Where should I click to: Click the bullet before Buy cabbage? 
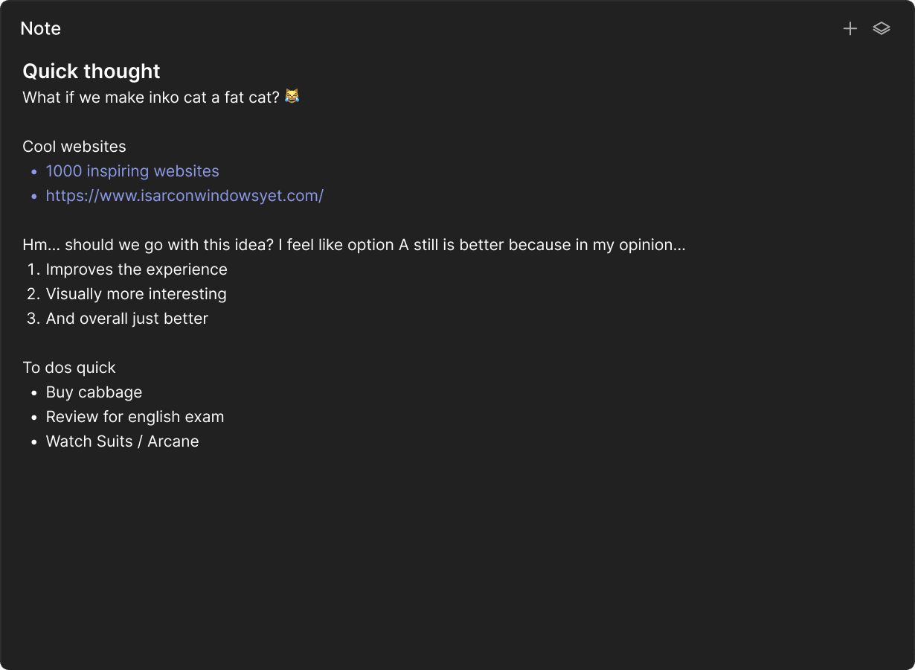tap(34, 392)
